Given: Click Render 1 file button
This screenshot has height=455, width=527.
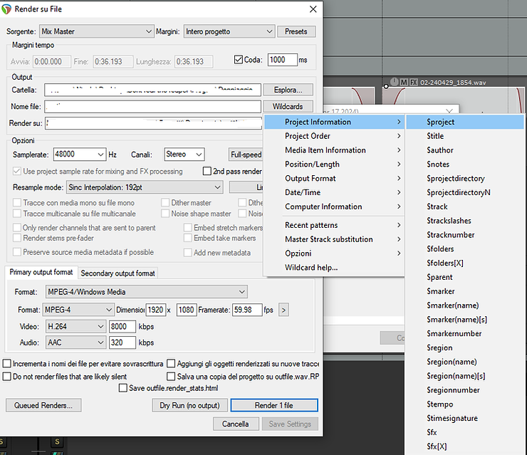Looking at the screenshot, I should [274, 405].
